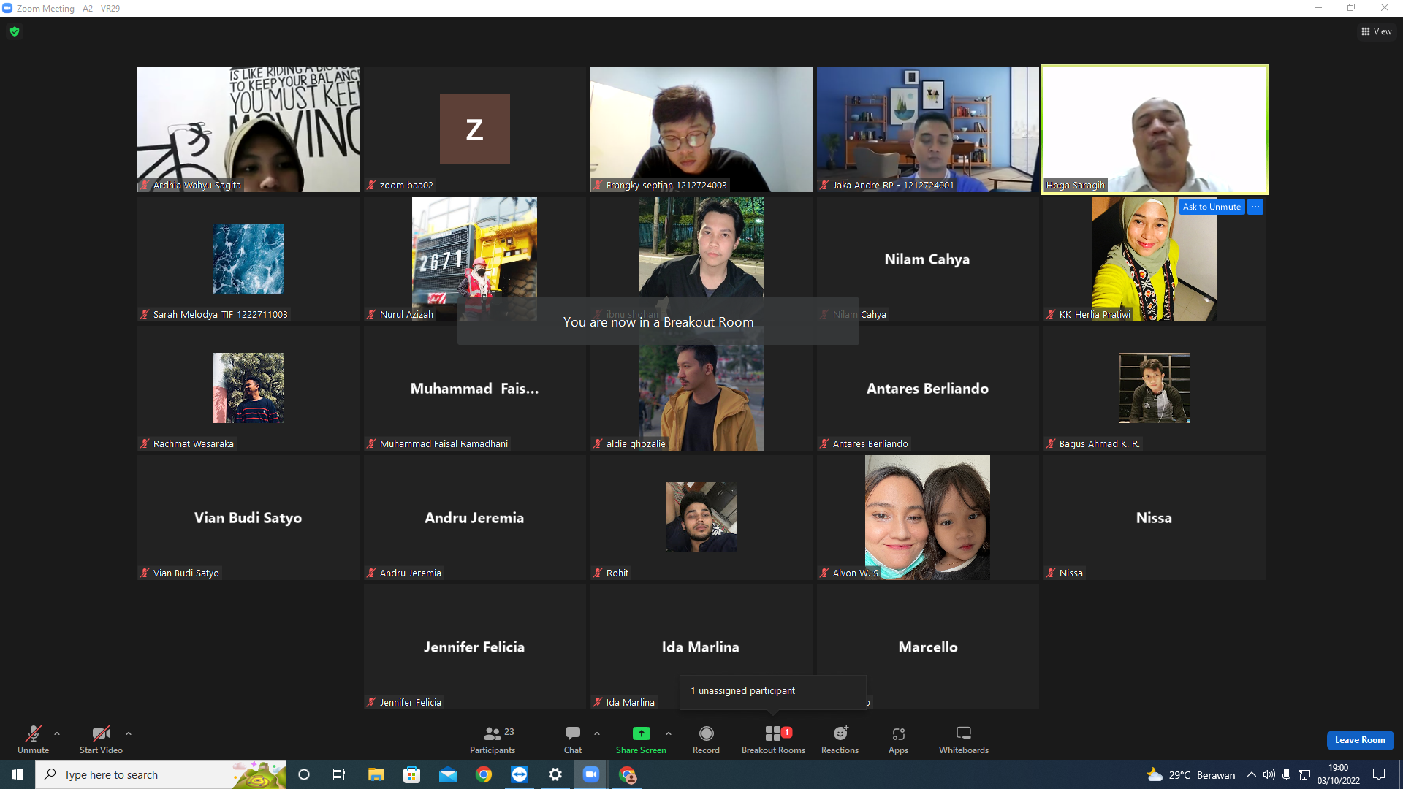Expand chat options arrow beside Chat

click(597, 733)
